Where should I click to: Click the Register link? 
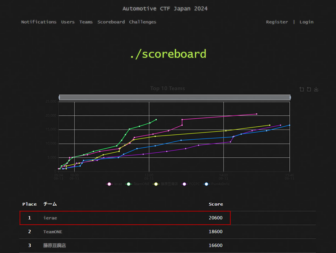click(277, 22)
